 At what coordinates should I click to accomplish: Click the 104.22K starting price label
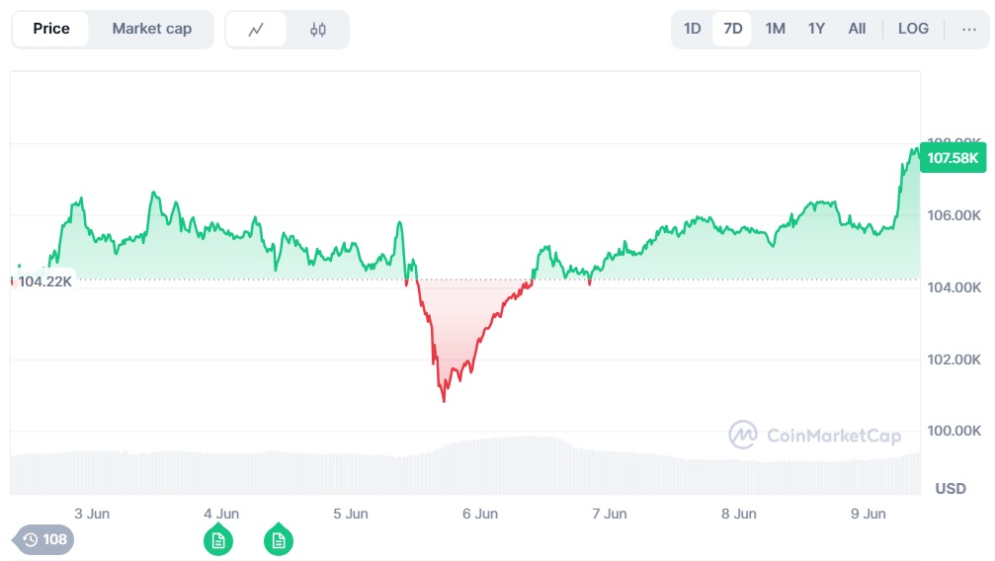[45, 280]
